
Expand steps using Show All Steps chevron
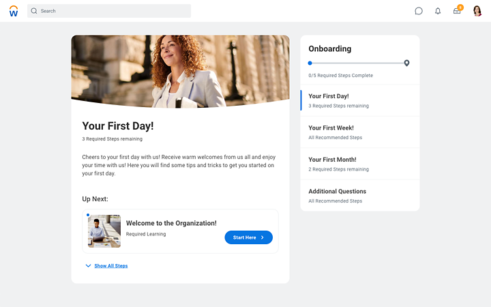88,265
